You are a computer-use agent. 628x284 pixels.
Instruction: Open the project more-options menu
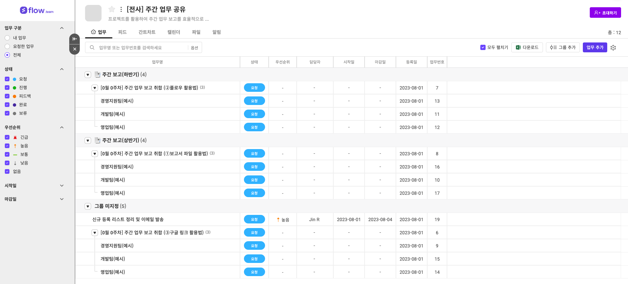coord(121,10)
